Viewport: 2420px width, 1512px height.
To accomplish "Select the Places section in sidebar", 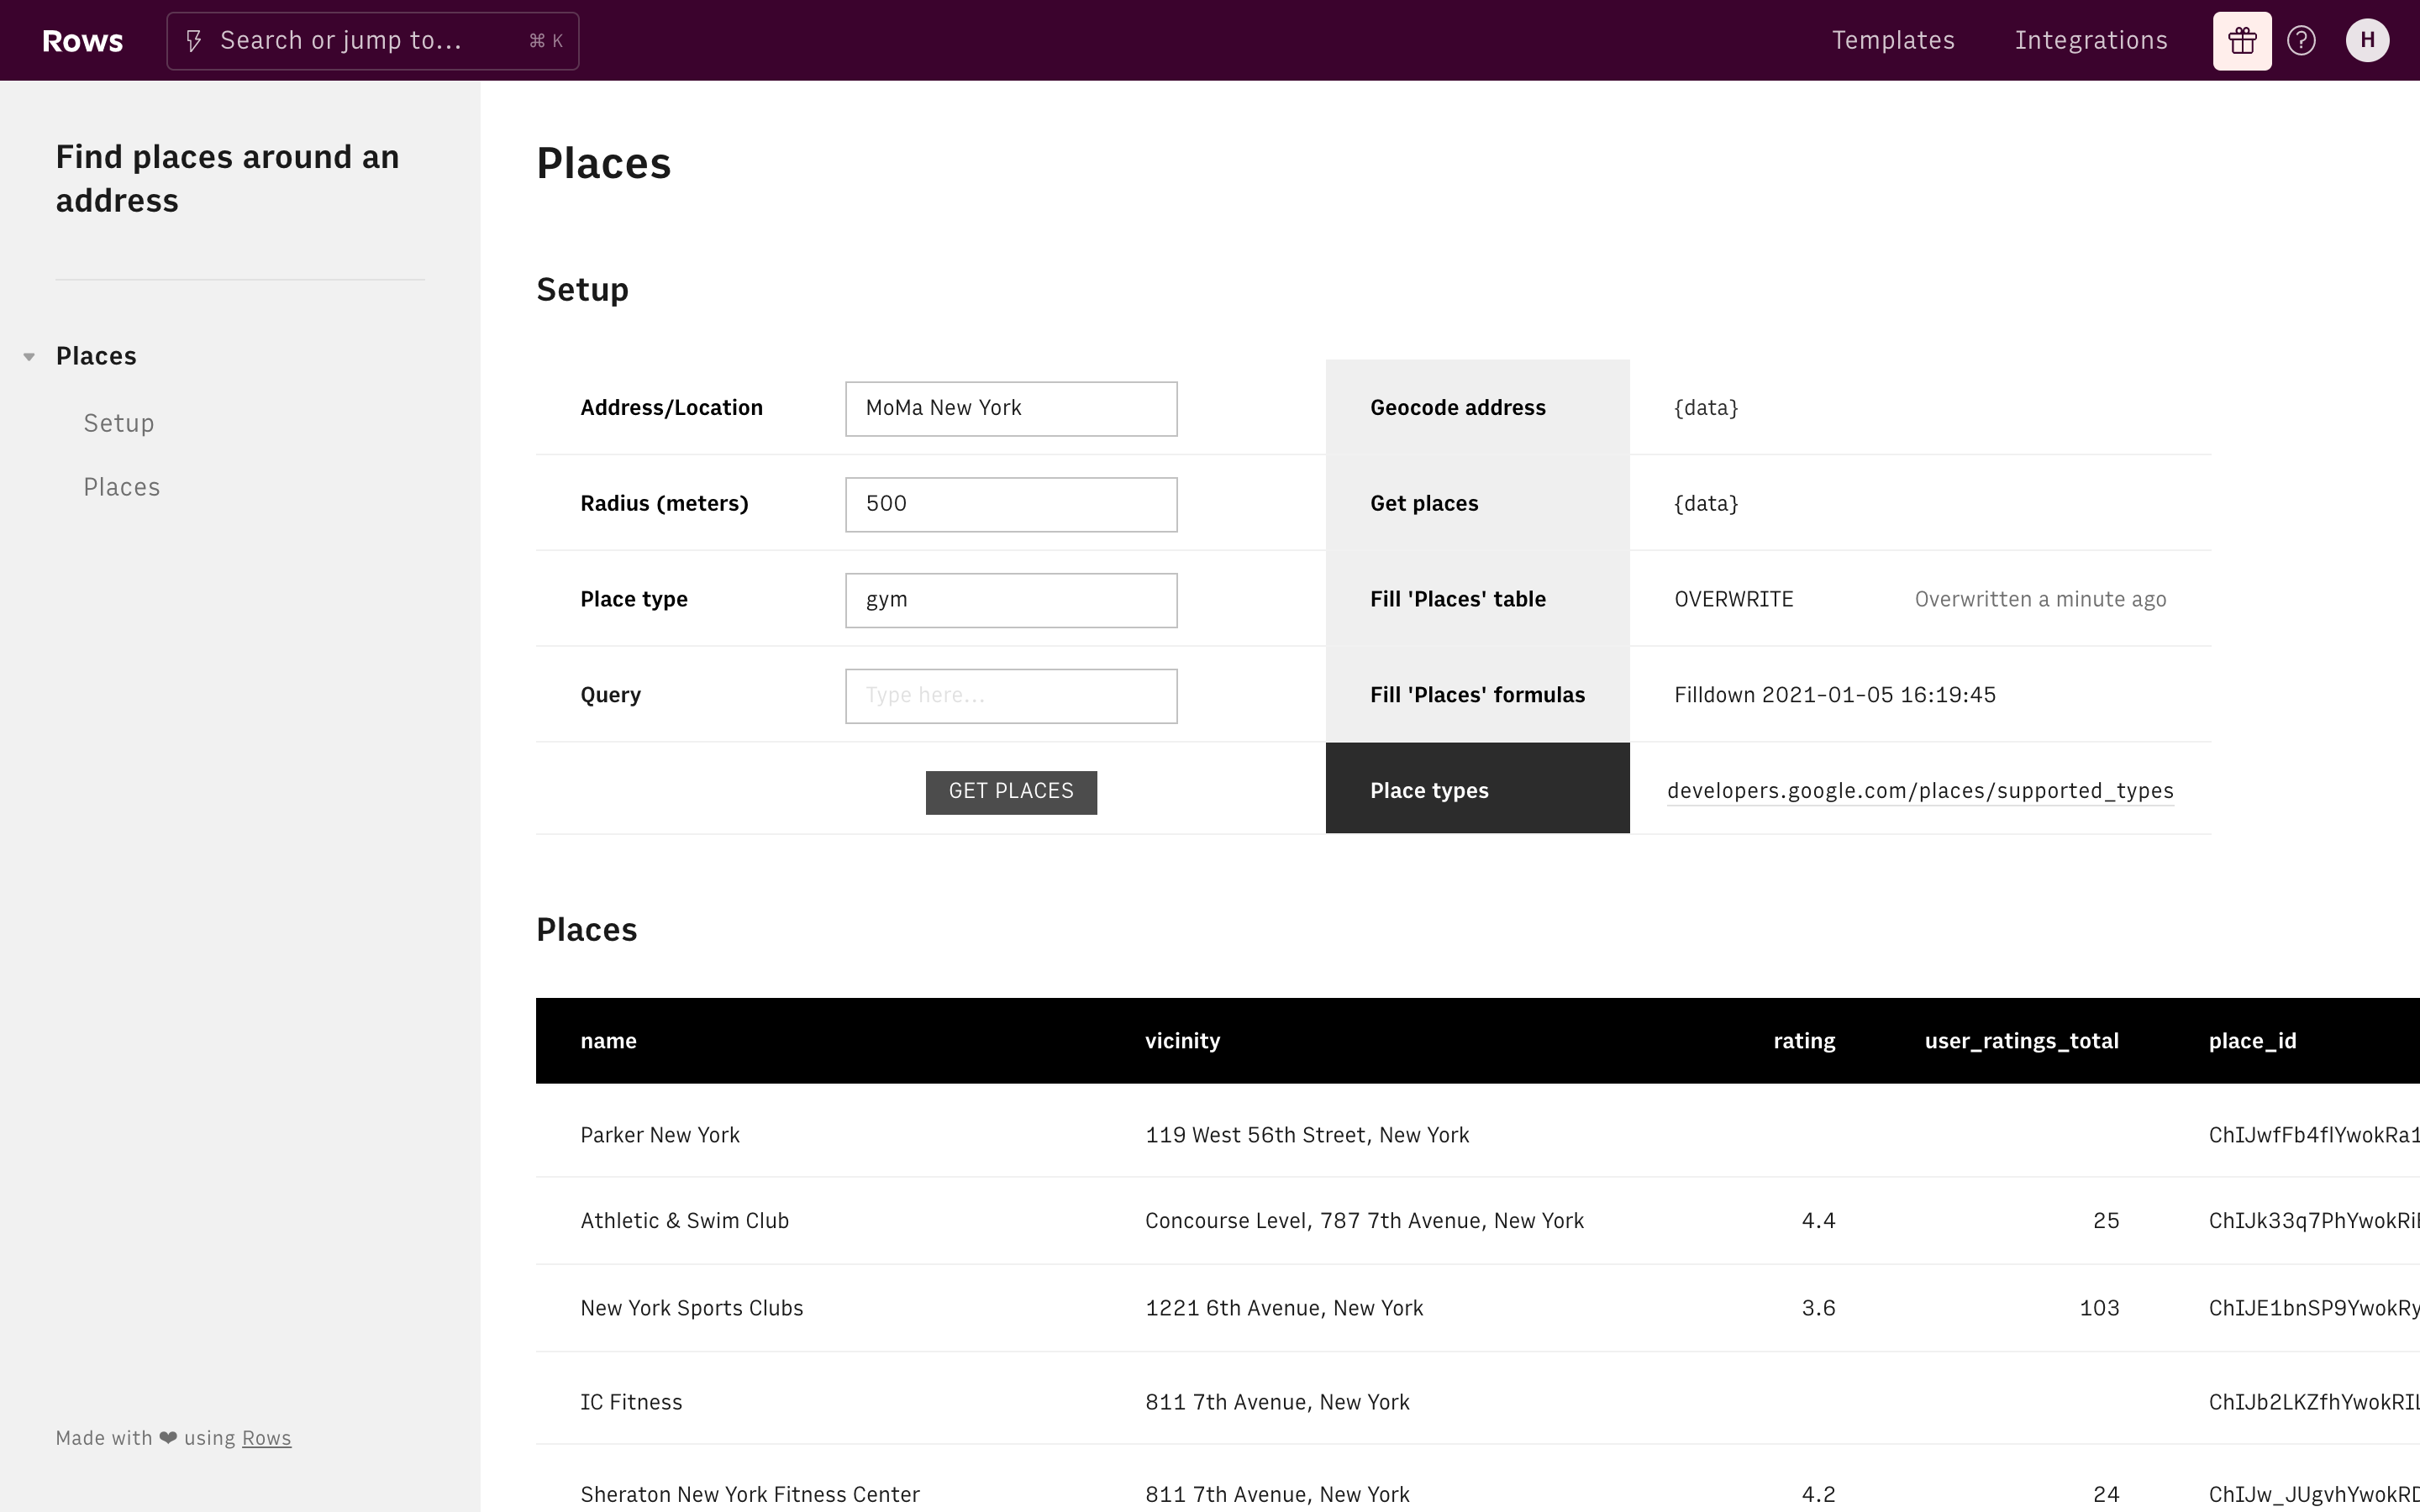I will (96, 356).
